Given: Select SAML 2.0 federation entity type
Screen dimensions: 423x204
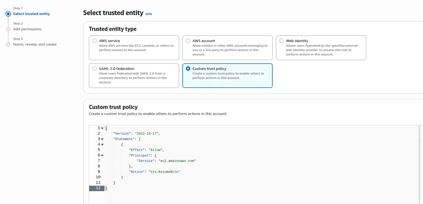Looking at the screenshot, I should [94, 69].
